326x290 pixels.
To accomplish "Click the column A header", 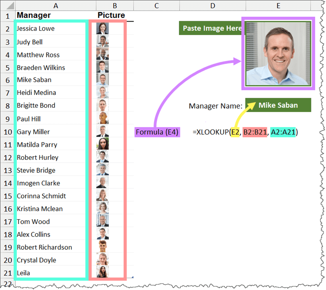I will 56,5.
